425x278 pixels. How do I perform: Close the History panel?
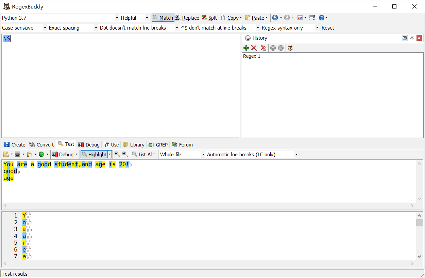tap(419, 38)
